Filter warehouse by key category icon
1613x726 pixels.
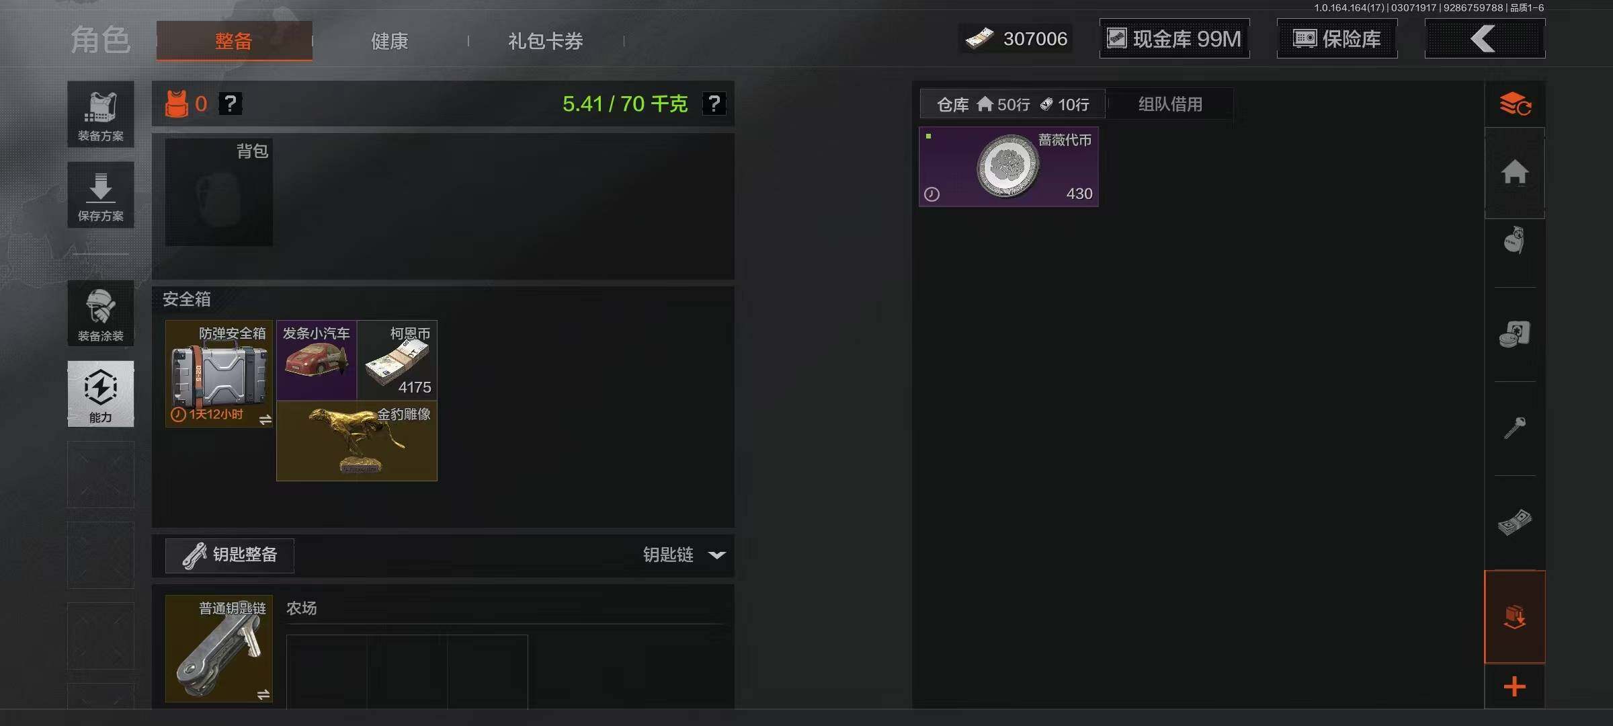click(x=1515, y=428)
